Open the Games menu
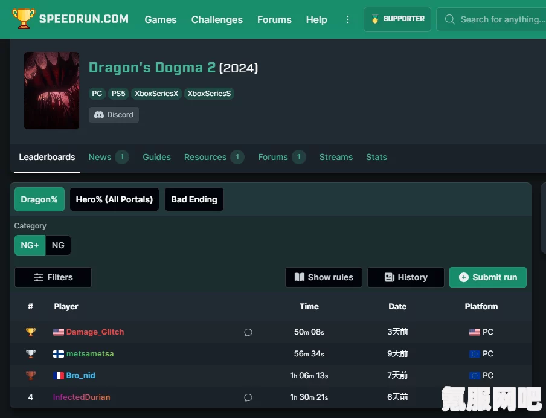546x418 pixels. coord(161,19)
